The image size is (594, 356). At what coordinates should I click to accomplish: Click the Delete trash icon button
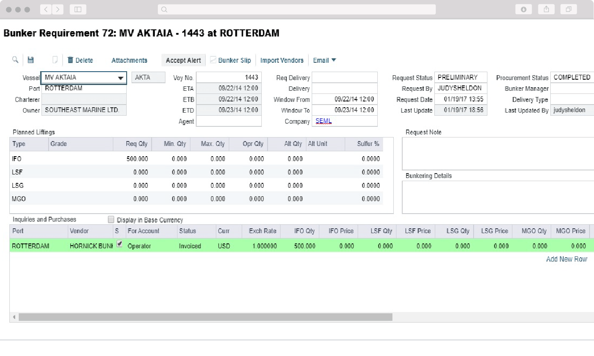point(80,60)
